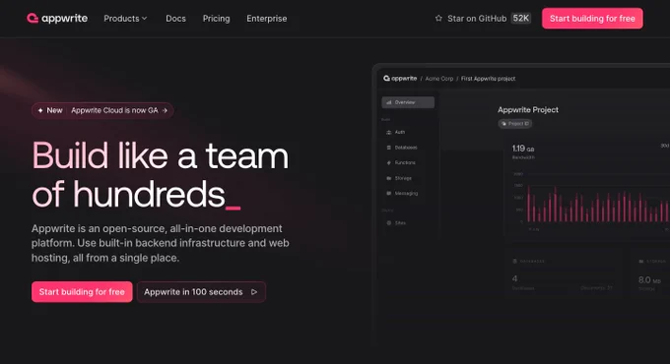Image resolution: width=670 pixels, height=364 pixels.
Task: Click the Storage folder icon in the preview
Action: pos(389,178)
